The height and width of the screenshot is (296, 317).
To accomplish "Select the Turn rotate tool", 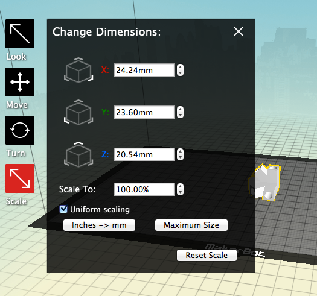I will pos(20,130).
